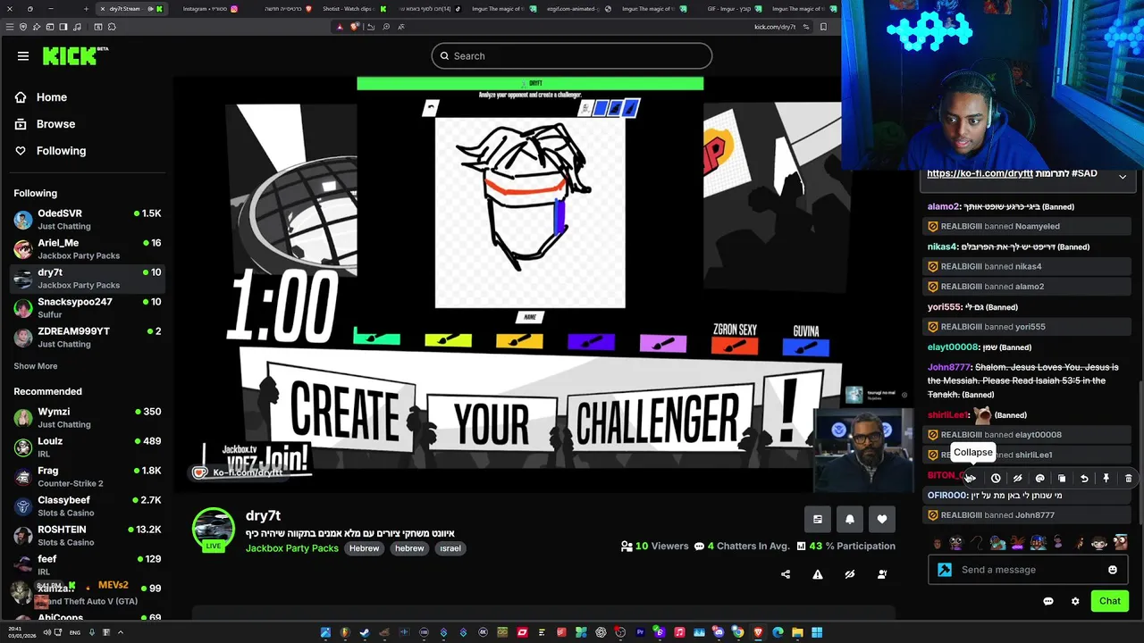Open chat settings gear
This screenshot has width=1144, height=643.
1075,601
